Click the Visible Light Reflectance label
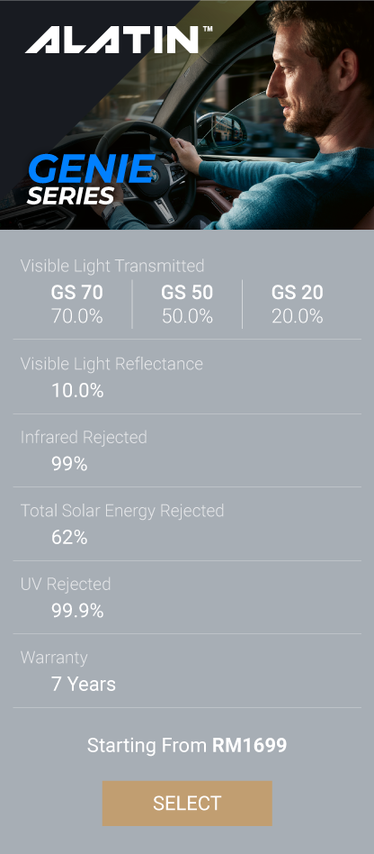 point(112,364)
